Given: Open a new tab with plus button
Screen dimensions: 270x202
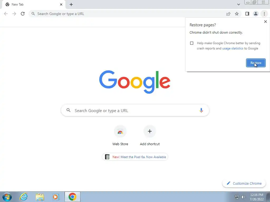Looking at the screenshot, I should click(71, 4).
